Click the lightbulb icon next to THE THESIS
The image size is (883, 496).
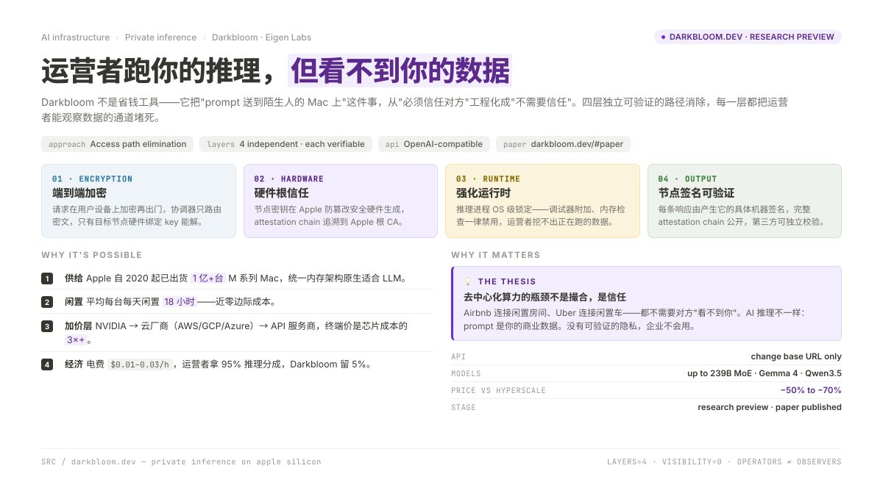(468, 281)
